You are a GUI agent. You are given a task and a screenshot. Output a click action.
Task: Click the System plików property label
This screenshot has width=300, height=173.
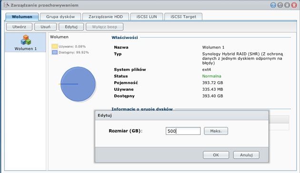click(130, 69)
